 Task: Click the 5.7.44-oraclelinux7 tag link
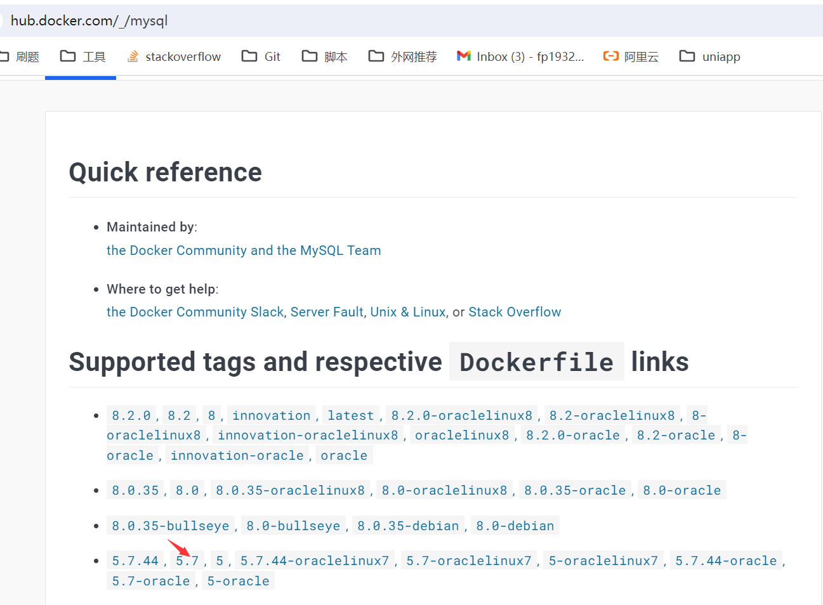click(315, 561)
